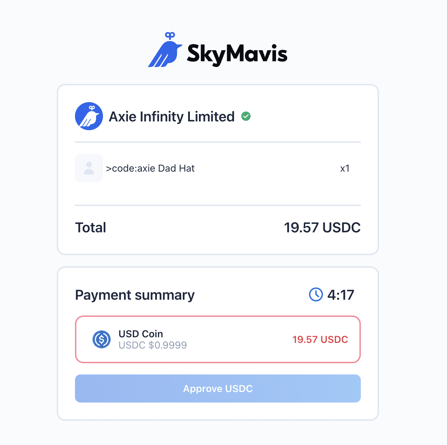
Task: Click the blue clock timer icon
Action: (x=316, y=294)
